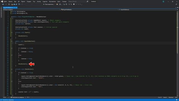179x101 pixels.
Task: Click the colorSquareText.text = "GREEN" line
Action: point(32,78)
